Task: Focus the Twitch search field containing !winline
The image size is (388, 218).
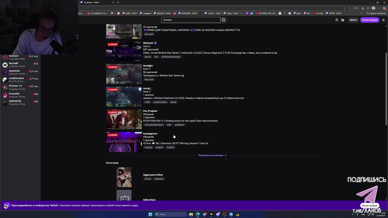Action: (191, 20)
